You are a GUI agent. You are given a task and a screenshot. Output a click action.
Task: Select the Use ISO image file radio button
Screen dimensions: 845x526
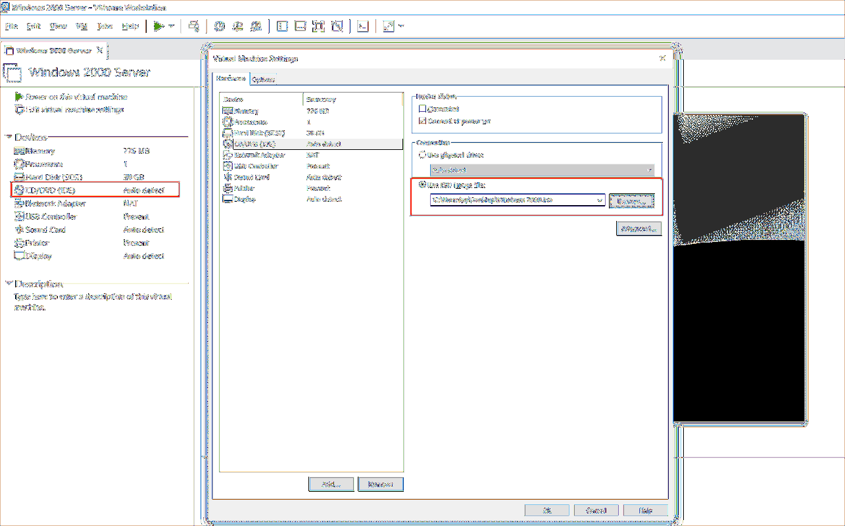click(423, 186)
